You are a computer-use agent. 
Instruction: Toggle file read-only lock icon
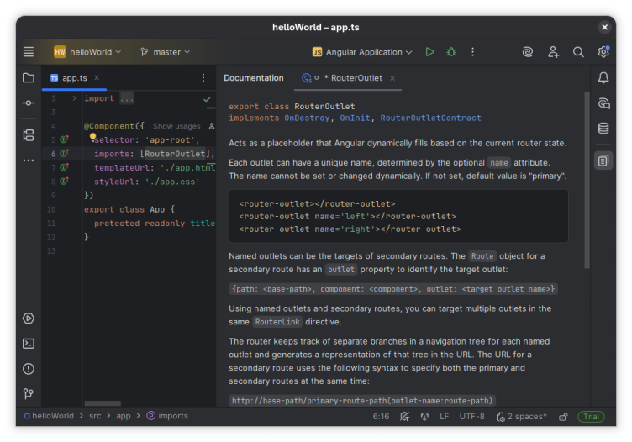click(x=563, y=417)
